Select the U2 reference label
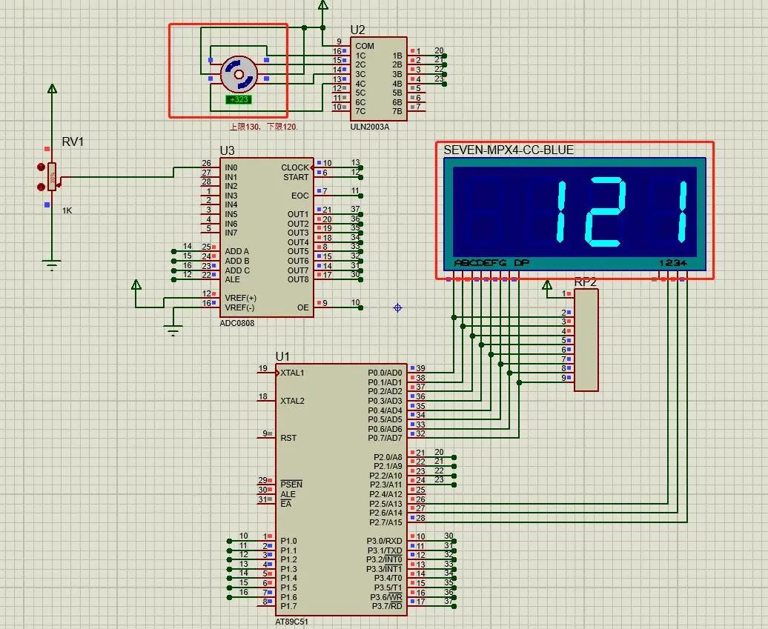This screenshot has height=629, width=768. (357, 30)
